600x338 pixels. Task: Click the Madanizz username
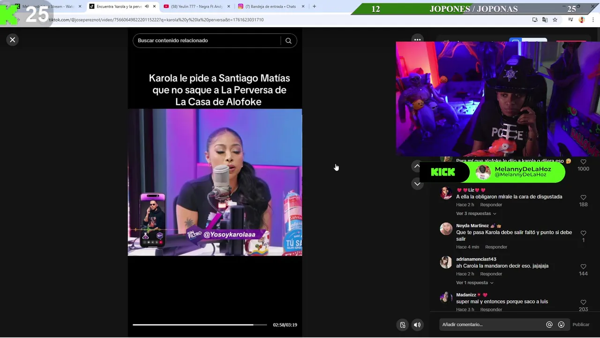click(466, 295)
